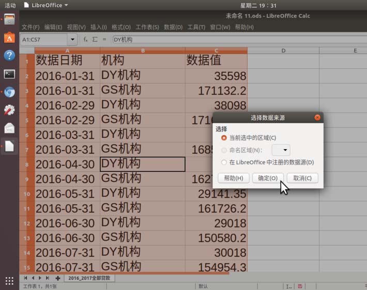This screenshot has width=367, height=290.
Task: Open the Files manager from the dock
Action: tap(9, 20)
